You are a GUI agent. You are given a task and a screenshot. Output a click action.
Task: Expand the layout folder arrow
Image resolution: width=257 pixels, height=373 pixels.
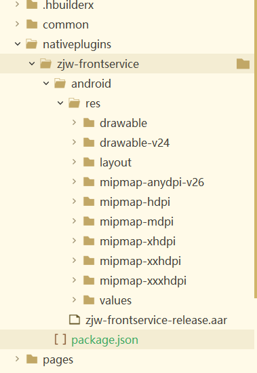(74, 162)
